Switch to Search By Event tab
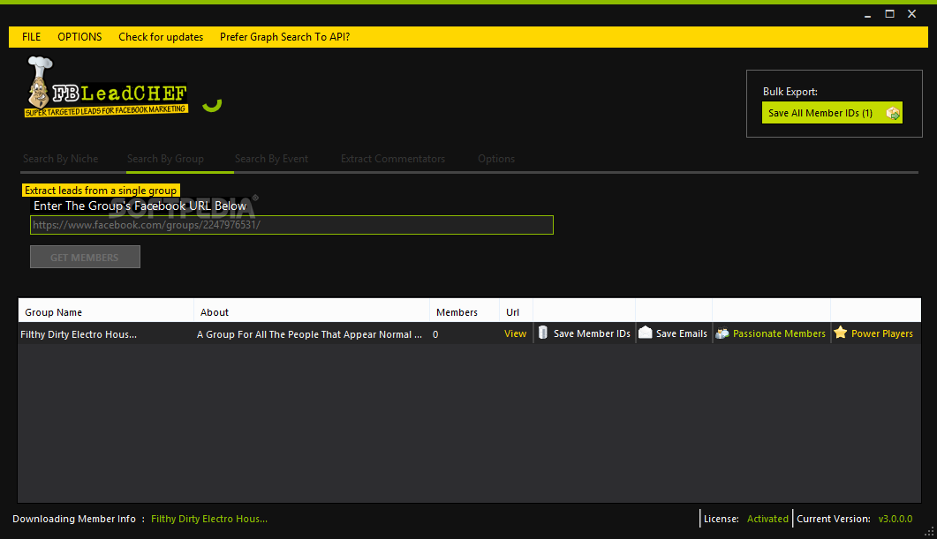 (271, 159)
